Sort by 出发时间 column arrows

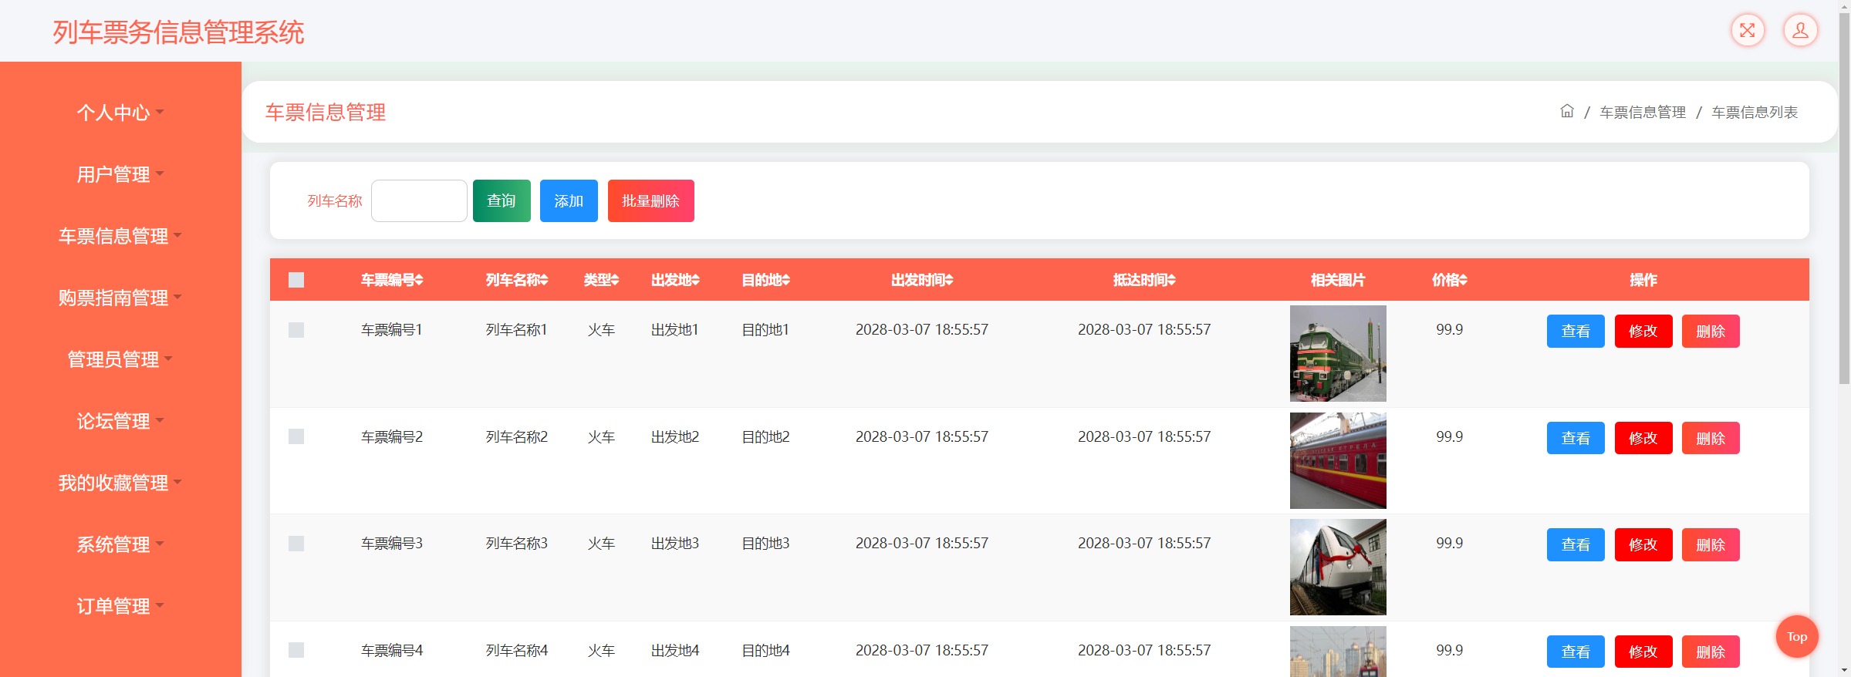pos(949,280)
